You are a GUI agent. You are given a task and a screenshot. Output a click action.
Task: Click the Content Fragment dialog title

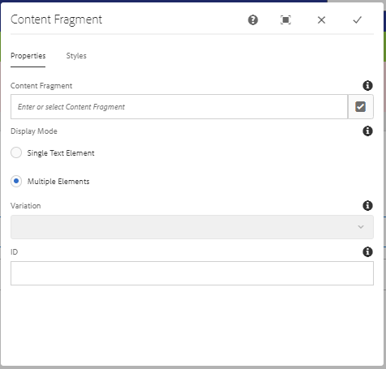click(56, 19)
